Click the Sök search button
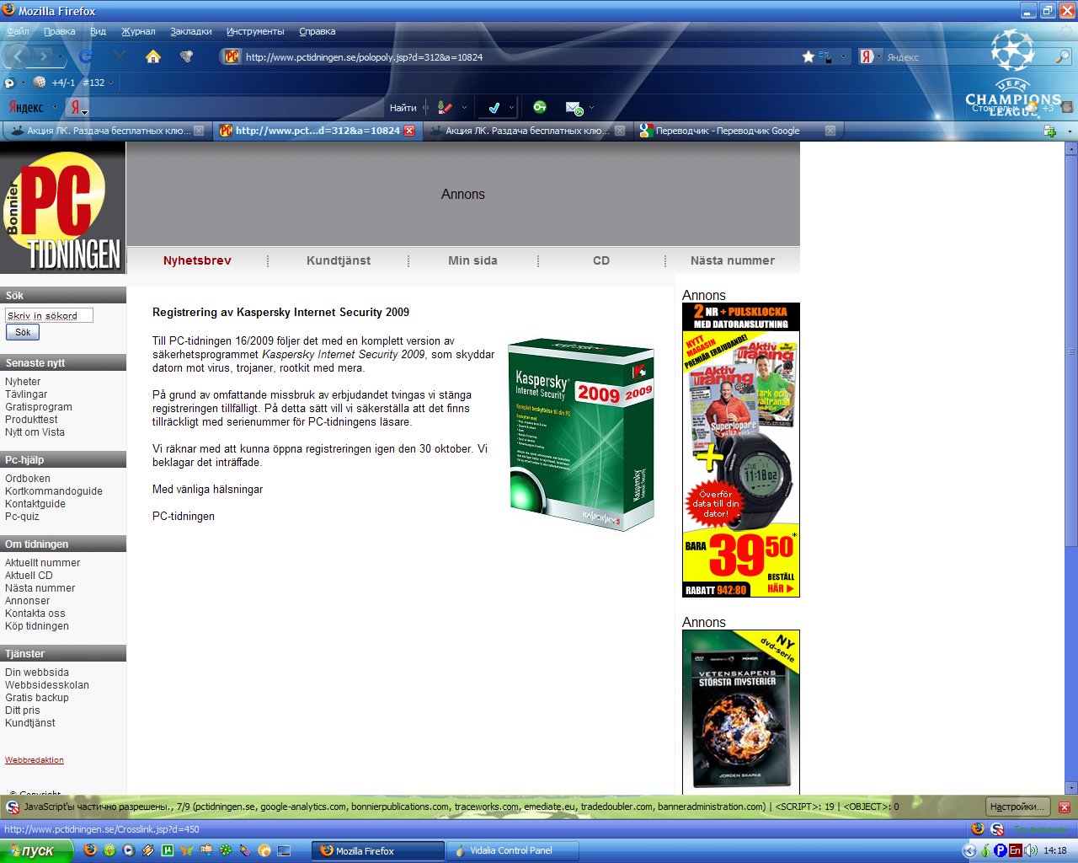1078x863 pixels. coord(23,332)
